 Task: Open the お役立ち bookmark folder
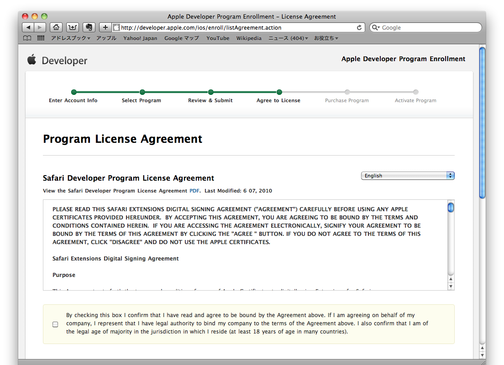click(x=325, y=38)
